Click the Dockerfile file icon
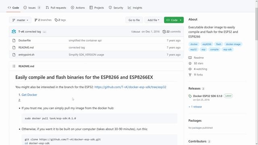Viewport: 258px width, 145px height. point(14,40)
